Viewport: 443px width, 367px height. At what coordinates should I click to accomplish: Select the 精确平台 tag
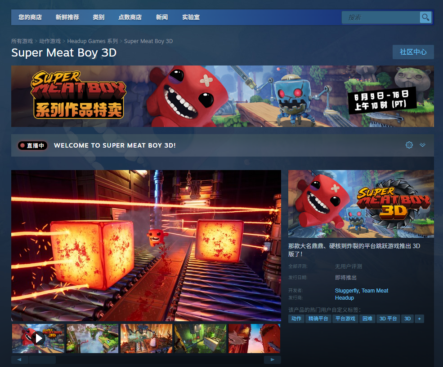pyautogui.click(x=318, y=319)
